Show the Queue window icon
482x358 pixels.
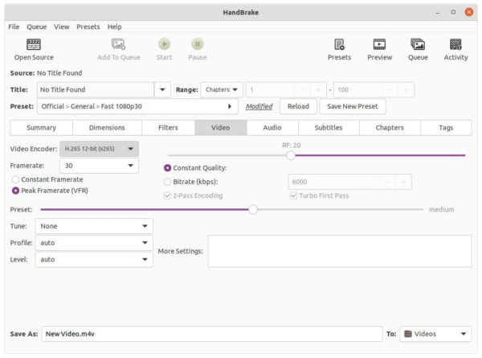418,44
